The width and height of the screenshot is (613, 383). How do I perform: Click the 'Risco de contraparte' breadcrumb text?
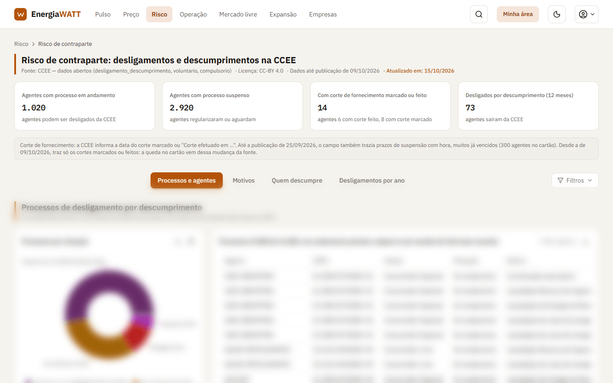point(65,44)
